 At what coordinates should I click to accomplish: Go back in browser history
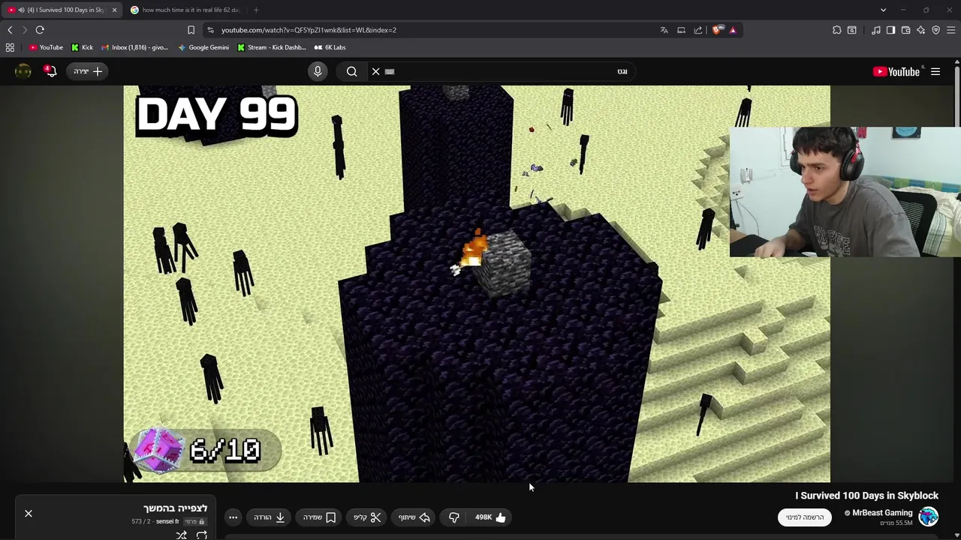[x=10, y=30]
